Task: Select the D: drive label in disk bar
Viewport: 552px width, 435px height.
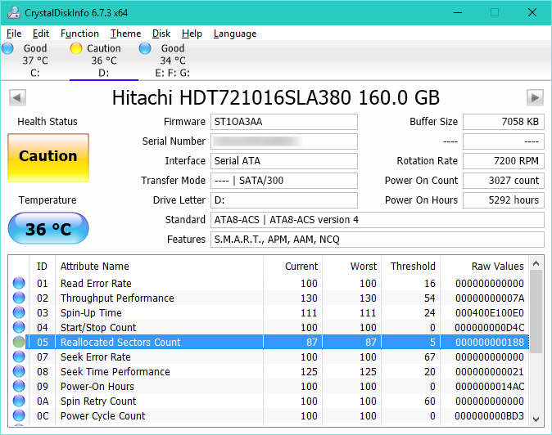Action: pos(103,73)
